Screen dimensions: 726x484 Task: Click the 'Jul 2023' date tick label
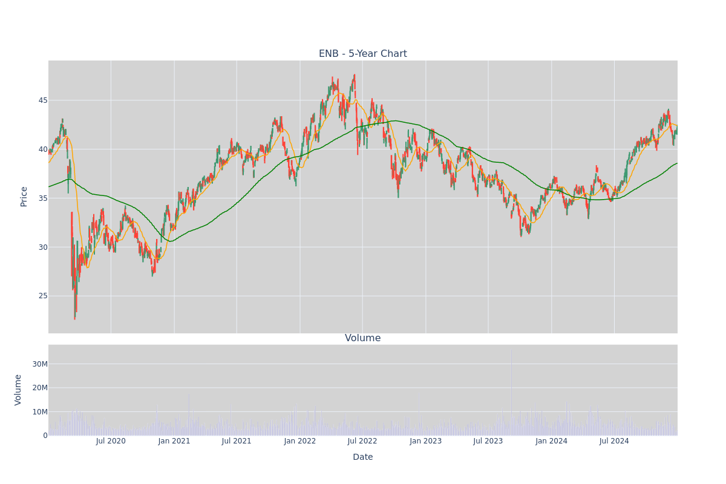pos(488,441)
